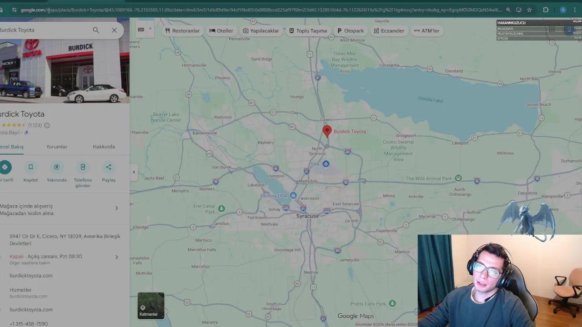Viewport: 582px width, 327px height.
Task: View site information icon beside the URL
Action: (x=14, y=10)
